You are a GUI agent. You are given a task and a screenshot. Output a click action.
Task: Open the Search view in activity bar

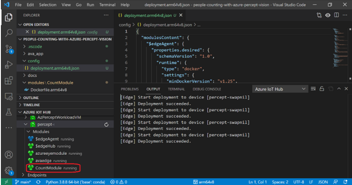click(x=9, y=33)
